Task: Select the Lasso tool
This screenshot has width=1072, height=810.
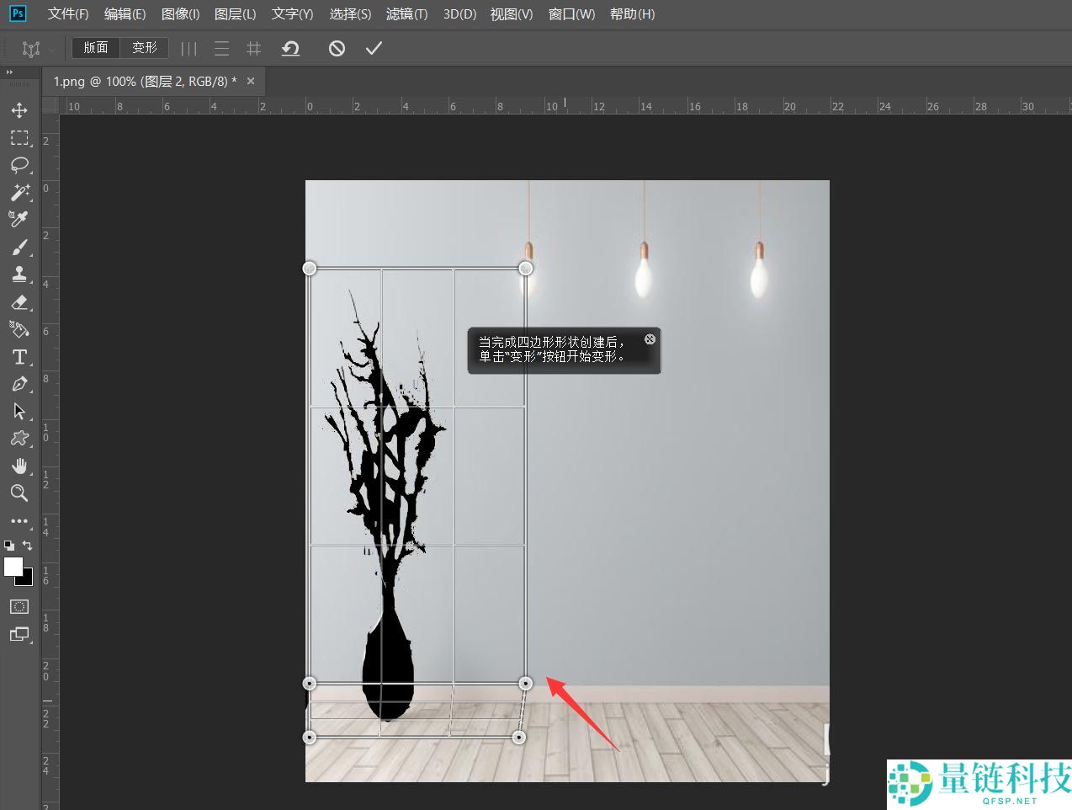Action: tap(19, 164)
